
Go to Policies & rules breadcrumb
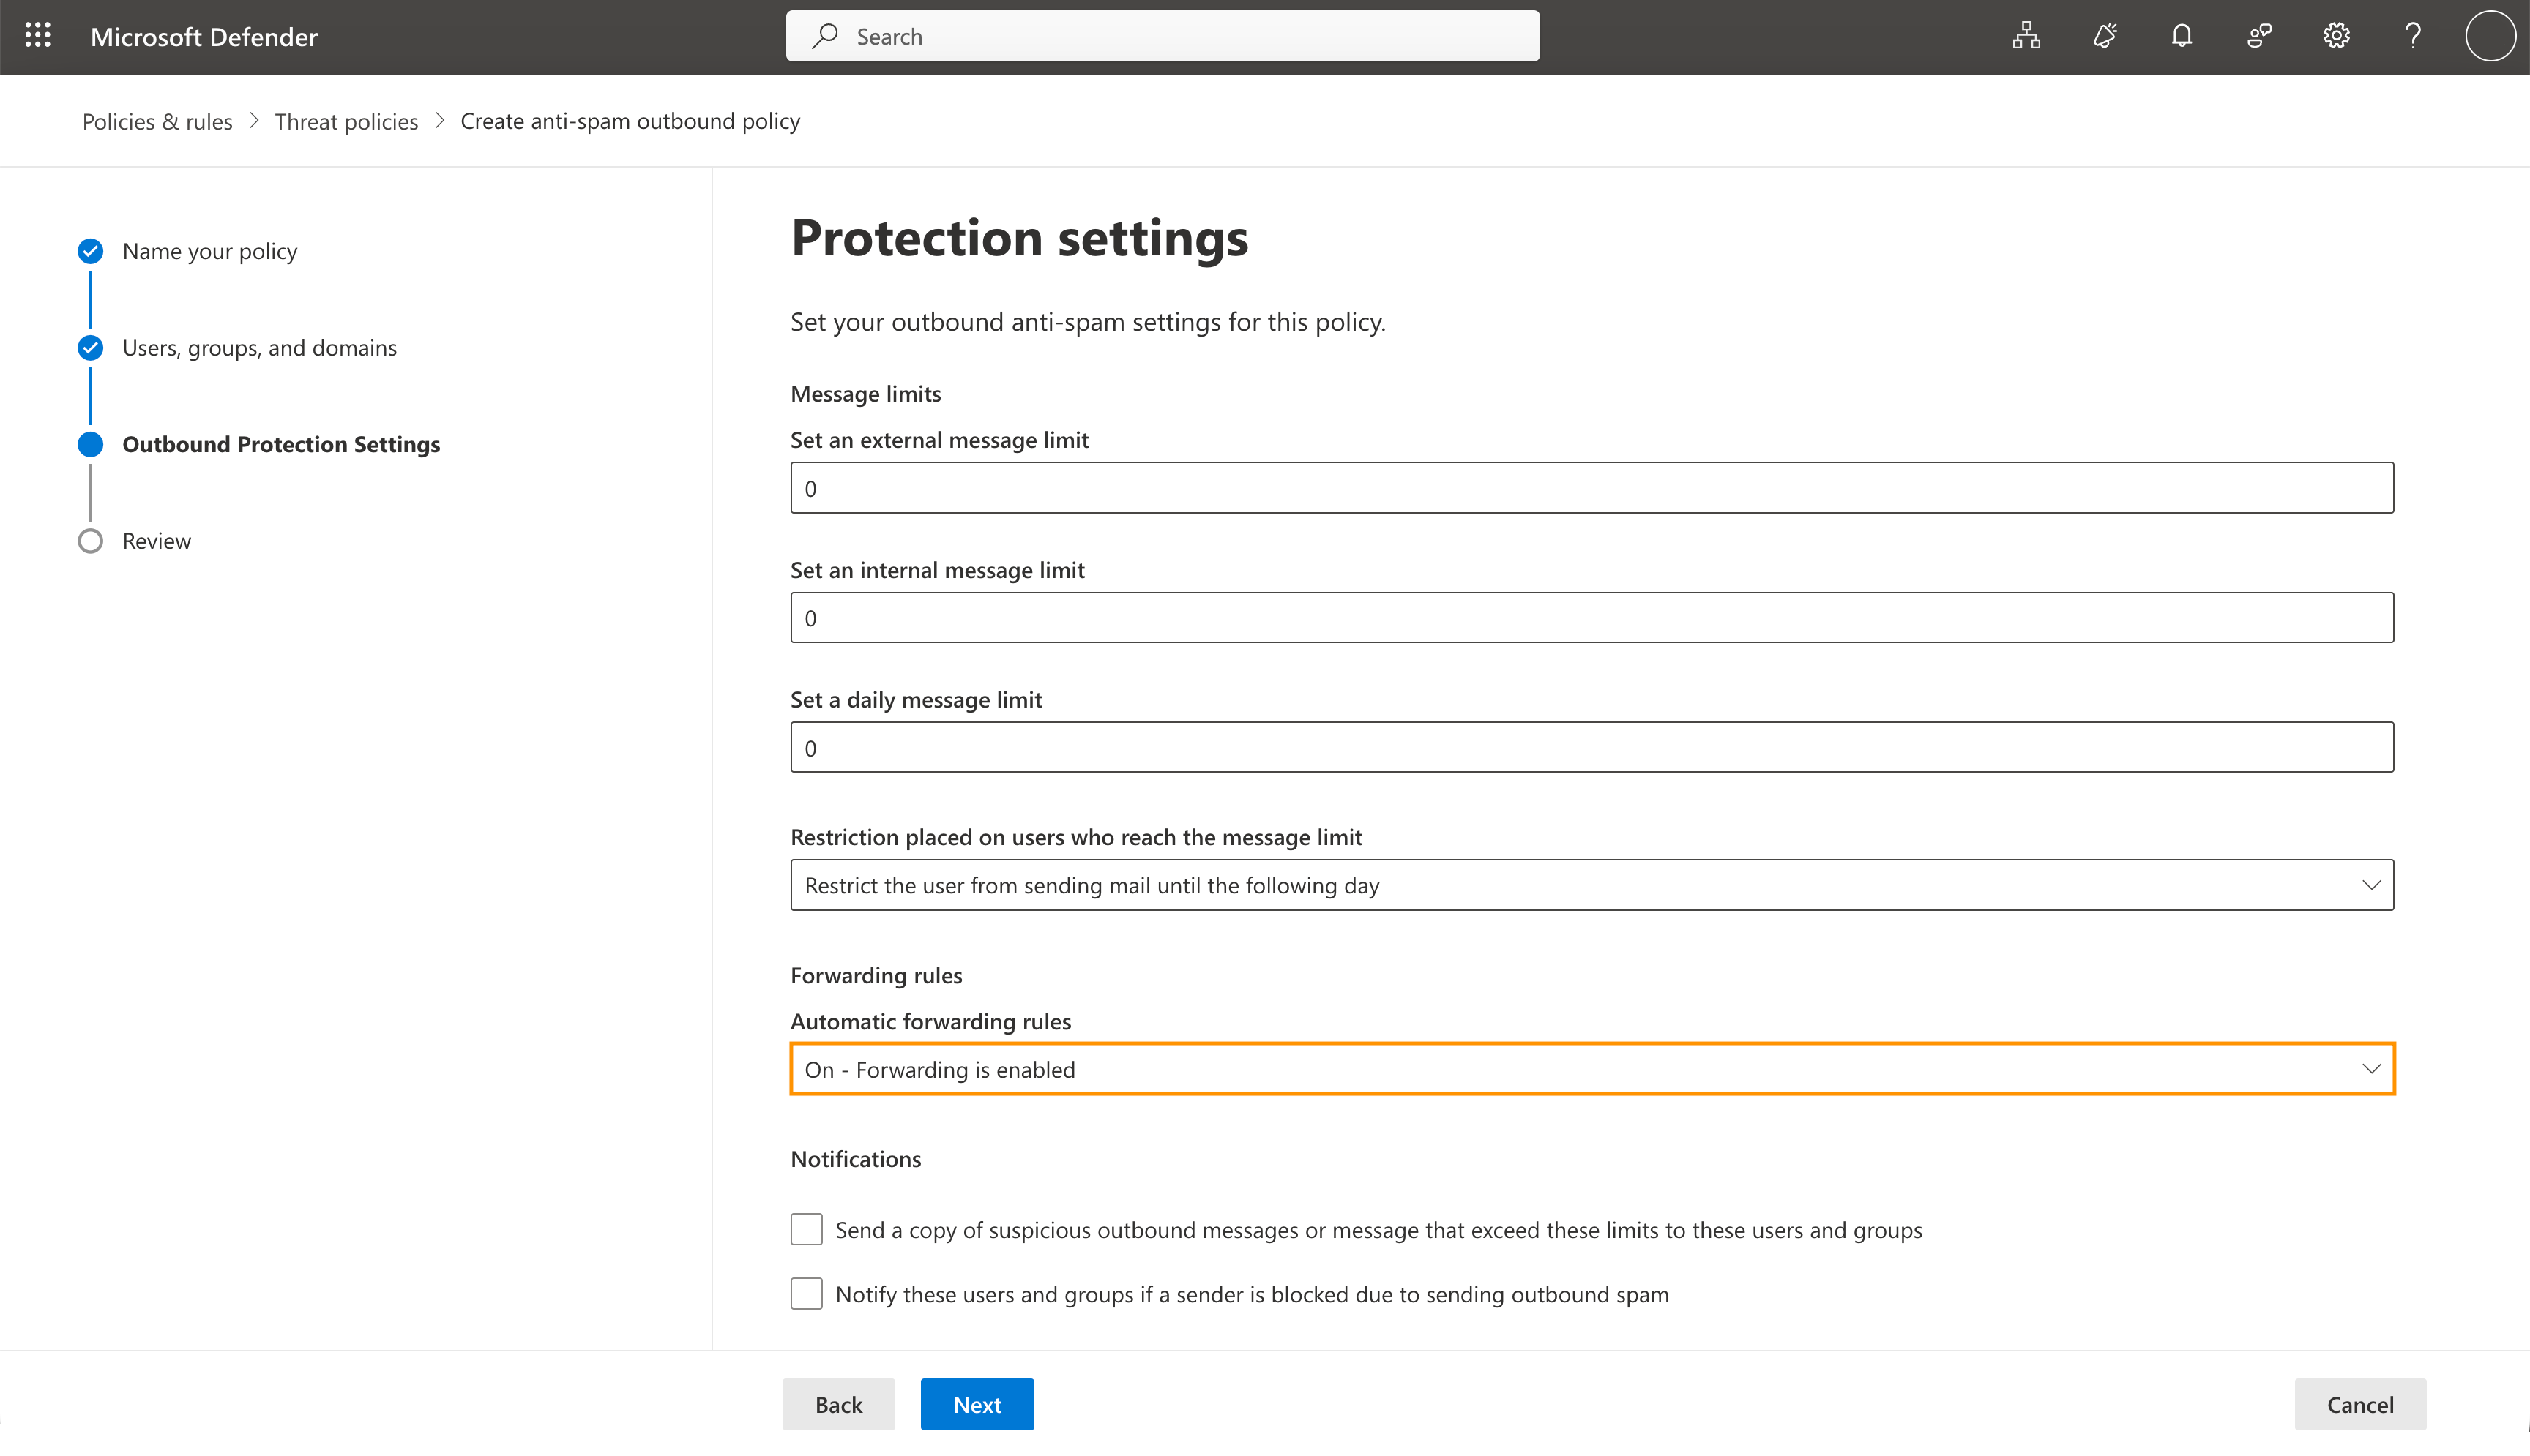(157, 121)
